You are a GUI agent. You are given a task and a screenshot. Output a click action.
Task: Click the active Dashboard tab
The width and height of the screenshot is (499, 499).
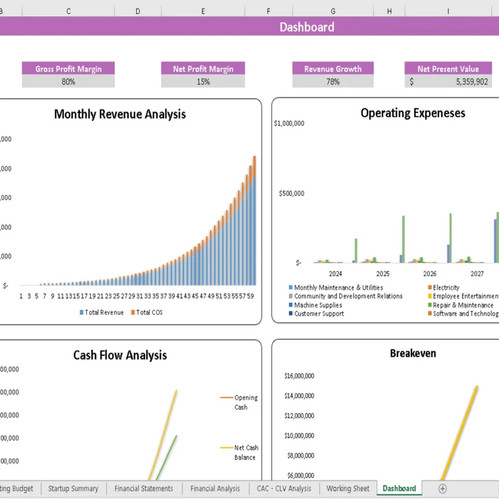(399, 488)
